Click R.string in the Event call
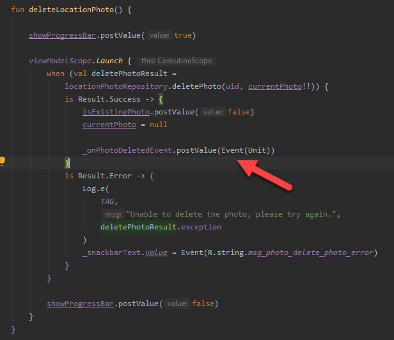The image size is (394, 340). point(226,252)
